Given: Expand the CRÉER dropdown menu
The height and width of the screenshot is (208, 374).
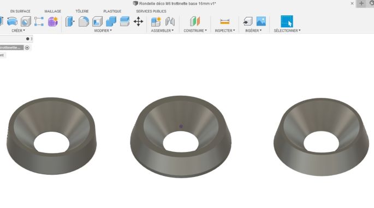Looking at the screenshot, I should pos(18,30).
